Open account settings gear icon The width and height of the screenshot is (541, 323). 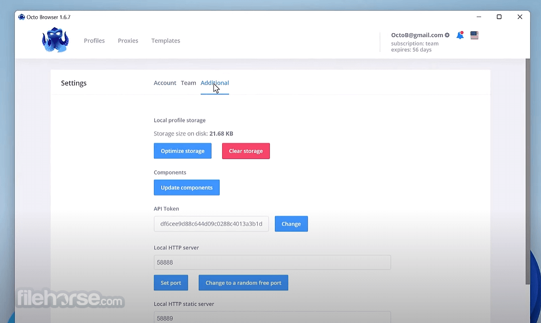(x=447, y=35)
